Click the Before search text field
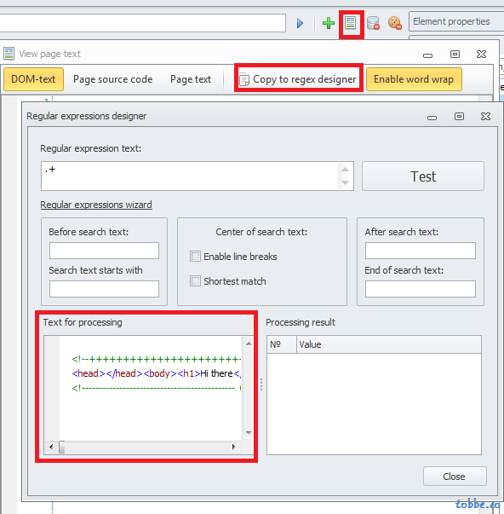This screenshot has width=504, height=514. (x=104, y=251)
